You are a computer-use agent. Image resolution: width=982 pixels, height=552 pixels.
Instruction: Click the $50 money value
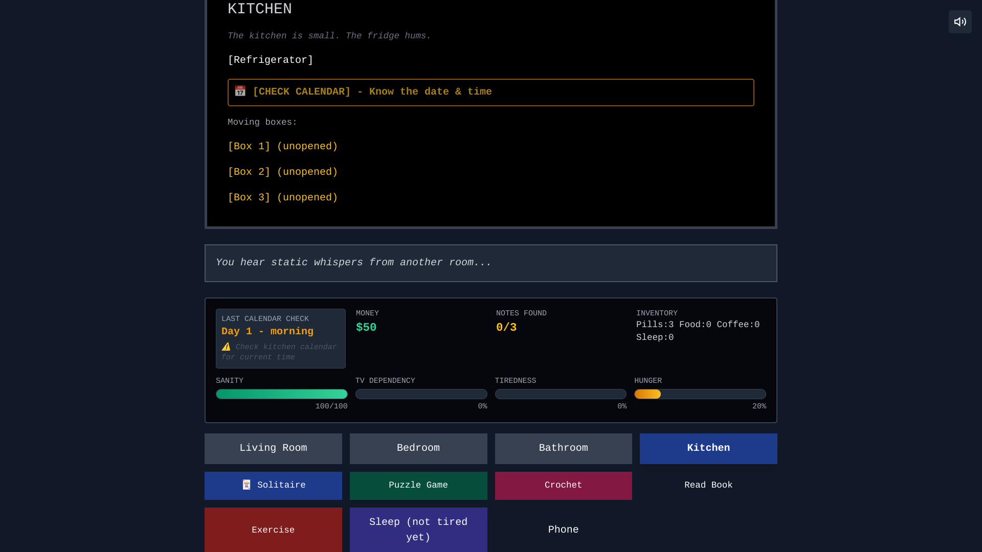tap(366, 328)
